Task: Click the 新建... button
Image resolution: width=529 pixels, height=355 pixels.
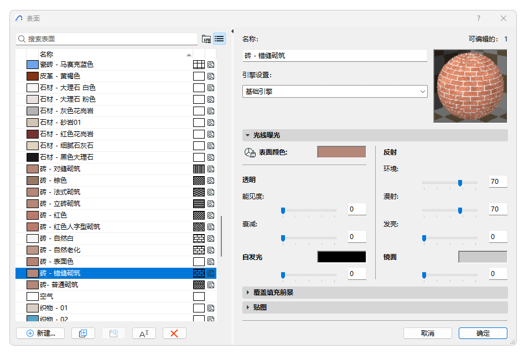Action: point(40,333)
